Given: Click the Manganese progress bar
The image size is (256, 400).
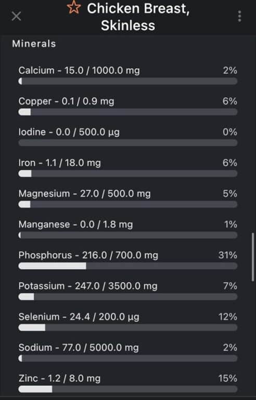Looking at the screenshot, I should pyautogui.click(x=128, y=235).
